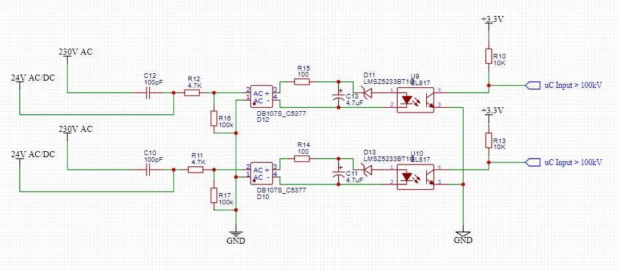Select bridge rectifier D12 body
Screen dimensions: 620x271
pos(261,97)
